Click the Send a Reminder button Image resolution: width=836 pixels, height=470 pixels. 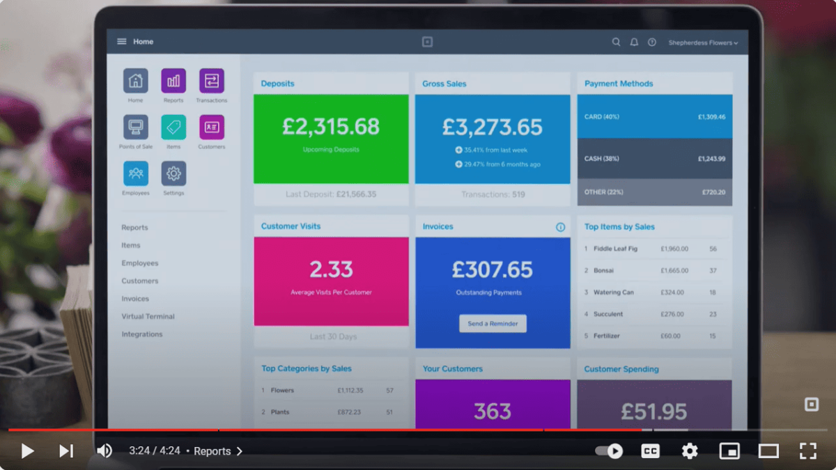(493, 323)
